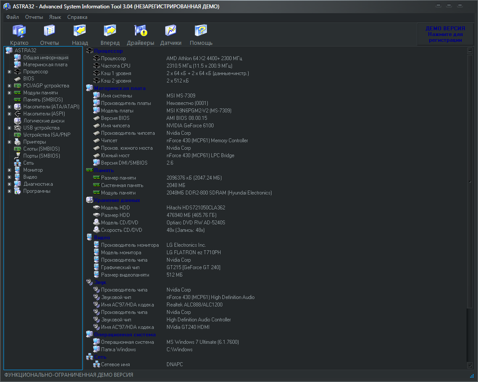This screenshot has height=382, width=478.
Task: Click the BIOS chip icon in tree
Action: click(x=18, y=79)
